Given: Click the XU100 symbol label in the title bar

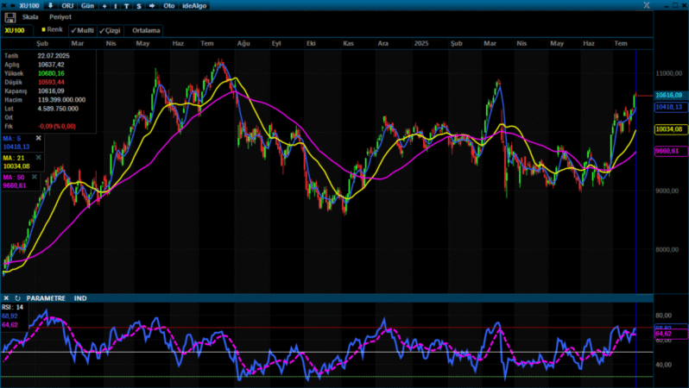Looking at the screenshot, I should pos(29,6).
